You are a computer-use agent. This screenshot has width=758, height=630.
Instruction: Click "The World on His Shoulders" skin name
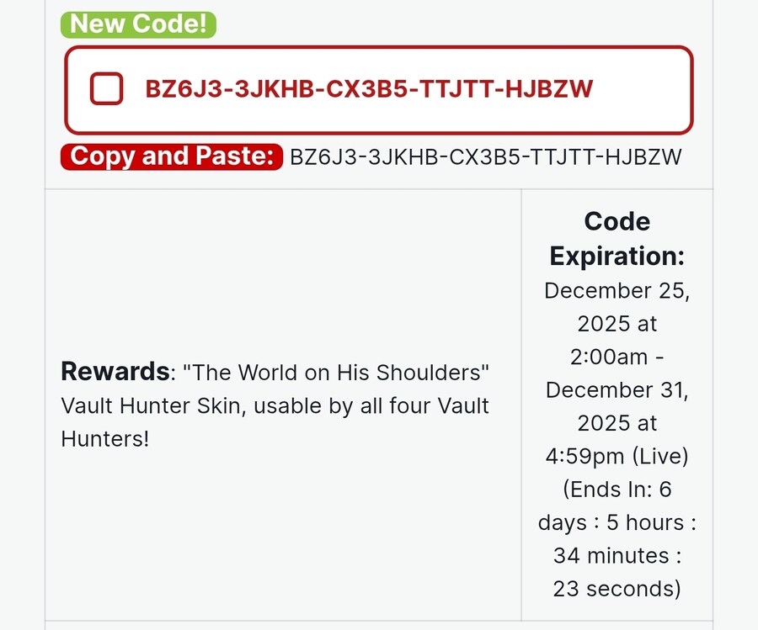tap(334, 373)
